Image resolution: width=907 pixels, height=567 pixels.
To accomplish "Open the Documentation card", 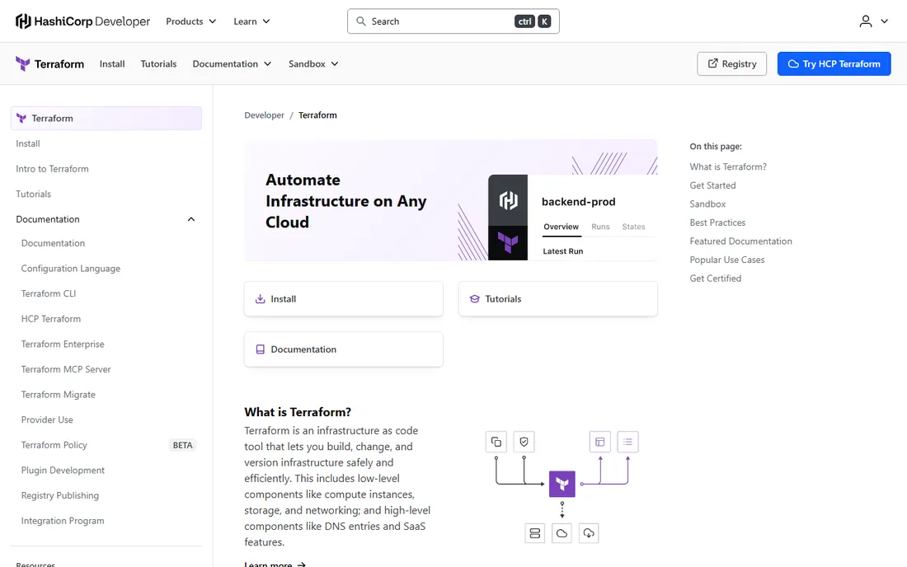I will coord(344,349).
